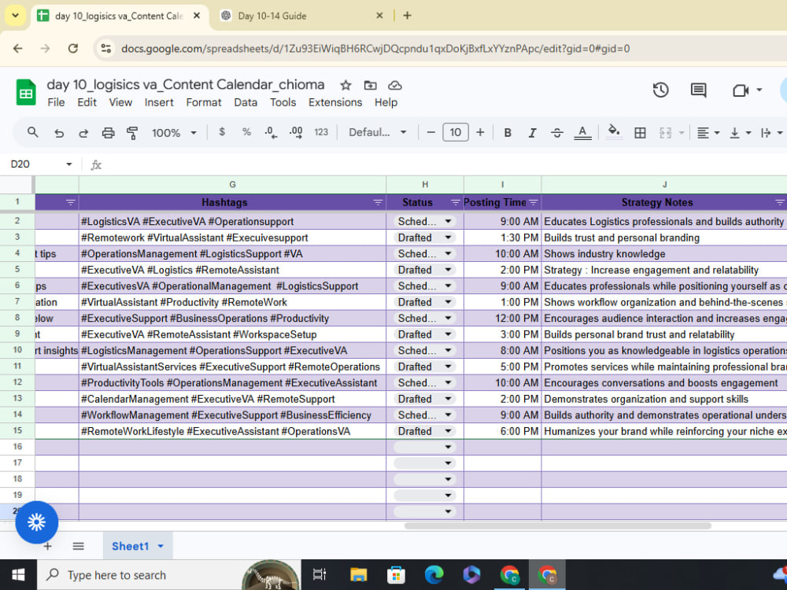Undo the last action
The height and width of the screenshot is (590, 787).
click(59, 132)
